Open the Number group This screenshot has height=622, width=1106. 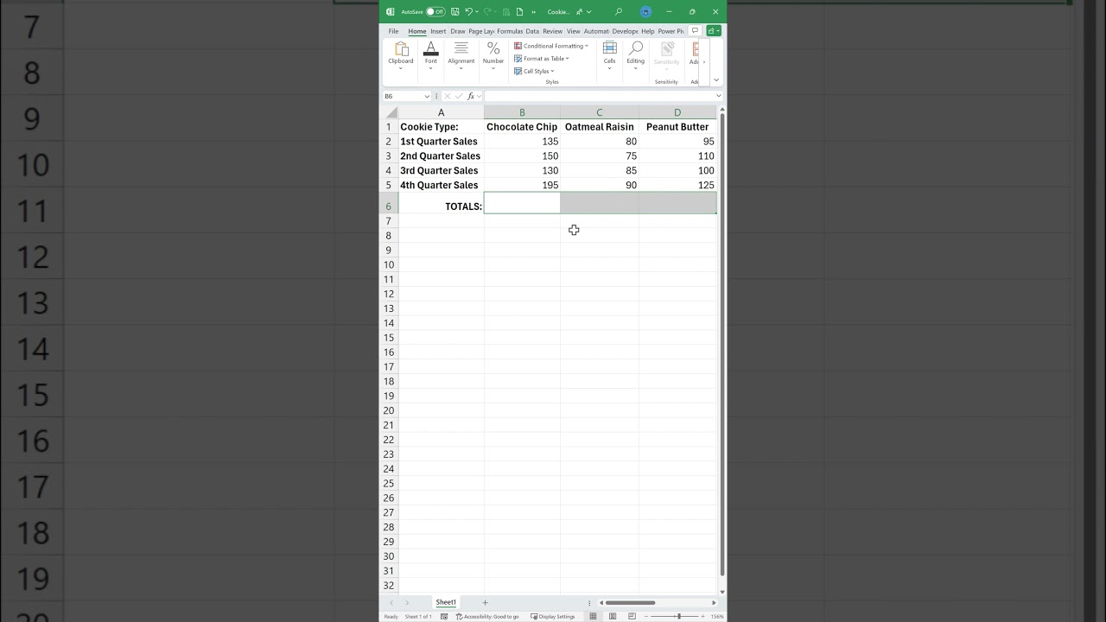click(493, 56)
